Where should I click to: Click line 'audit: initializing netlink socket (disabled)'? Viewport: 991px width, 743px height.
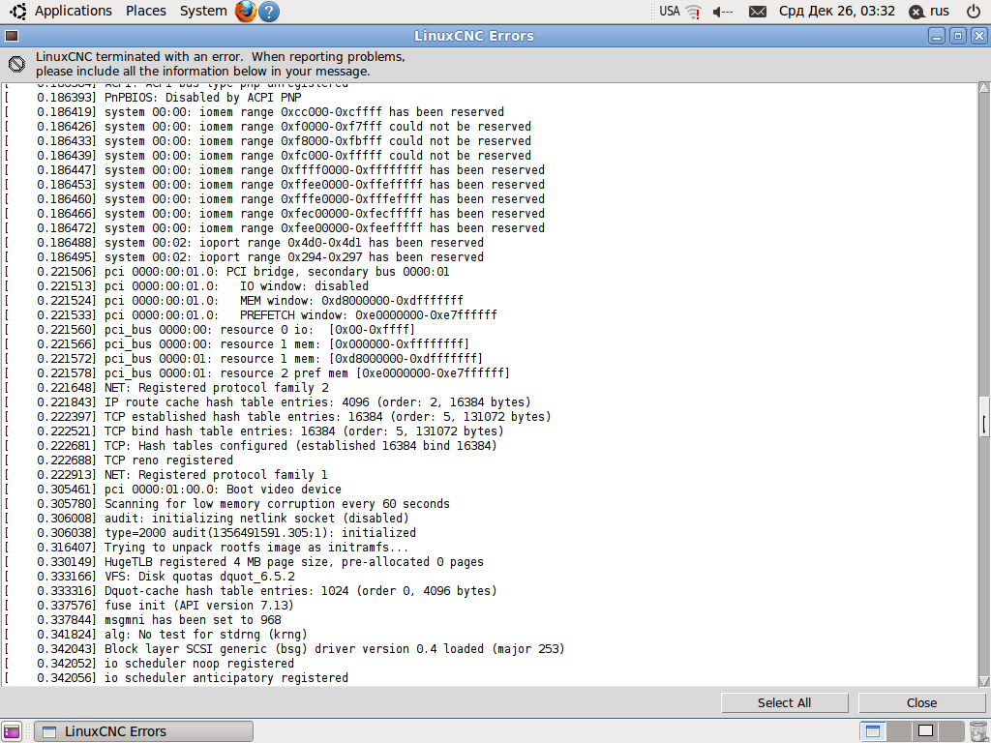(256, 519)
